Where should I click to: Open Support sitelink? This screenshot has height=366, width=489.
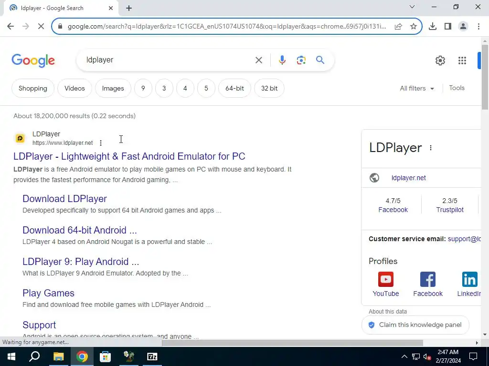39,325
